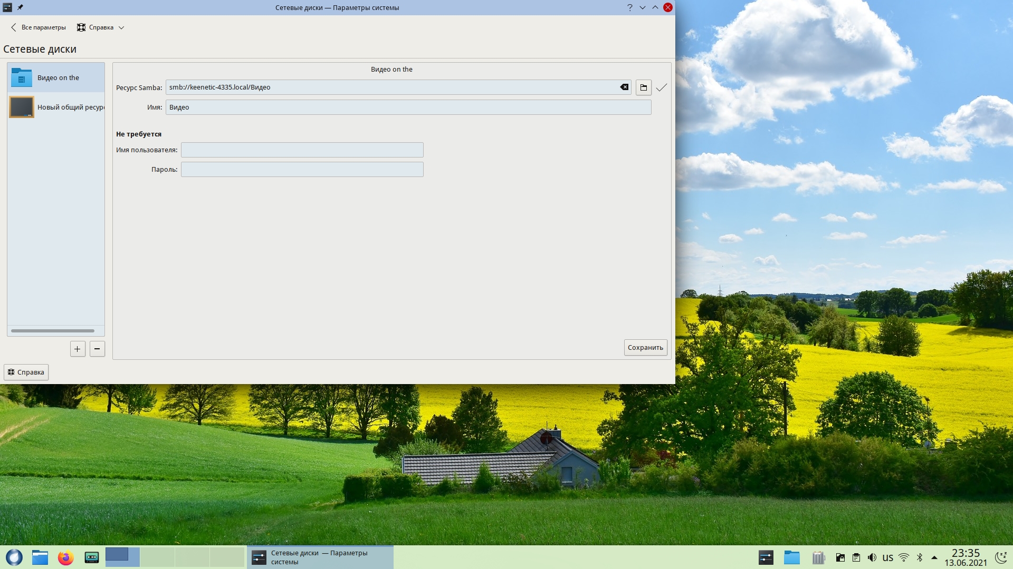The image size is (1013, 569).
Task: Switch the US keyboard layout indicator
Action: click(888, 558)
